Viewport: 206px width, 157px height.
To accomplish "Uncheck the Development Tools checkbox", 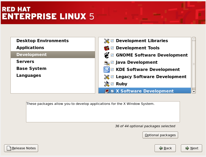I will (112, 48).
